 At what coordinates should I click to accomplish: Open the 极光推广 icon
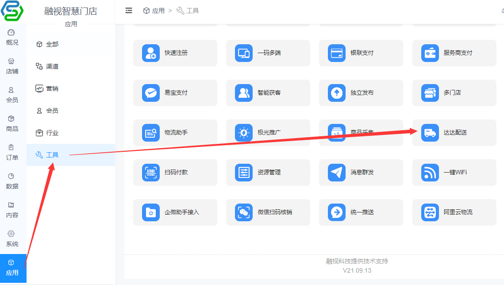244,133
